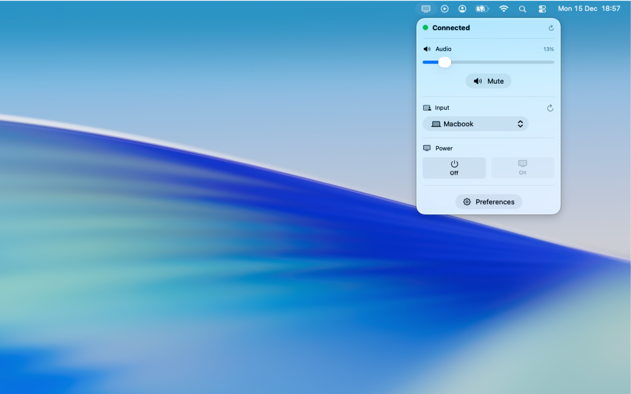Turn the display power On
Screen dimensions: 631x394
coord(522,167)
